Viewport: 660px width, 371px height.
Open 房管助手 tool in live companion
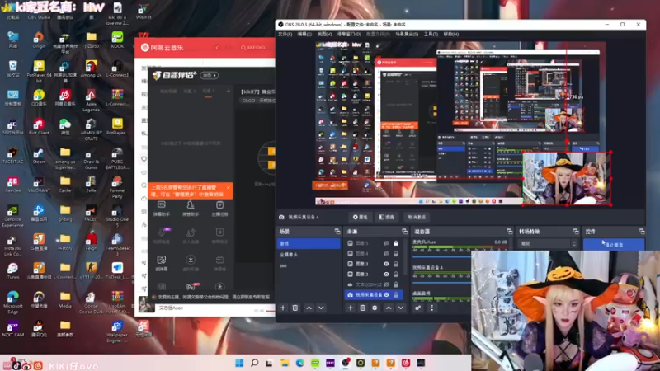point(191,209)
